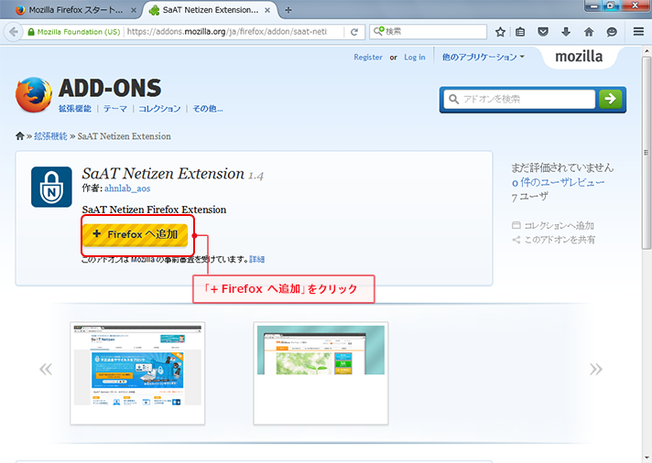Screen dimensions: 652x463
Task: Click the vertical page scrollbar thumb
Action: point(646,153)
